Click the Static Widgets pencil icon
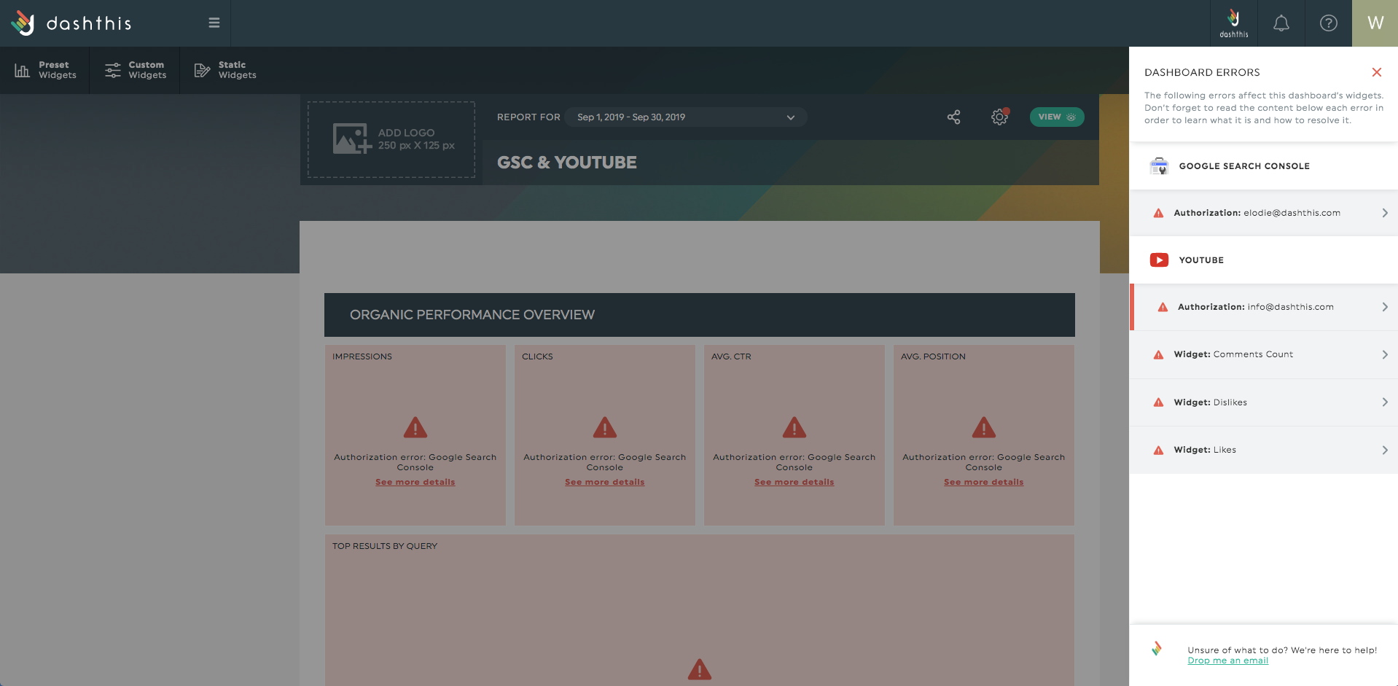 click(203, 70)
